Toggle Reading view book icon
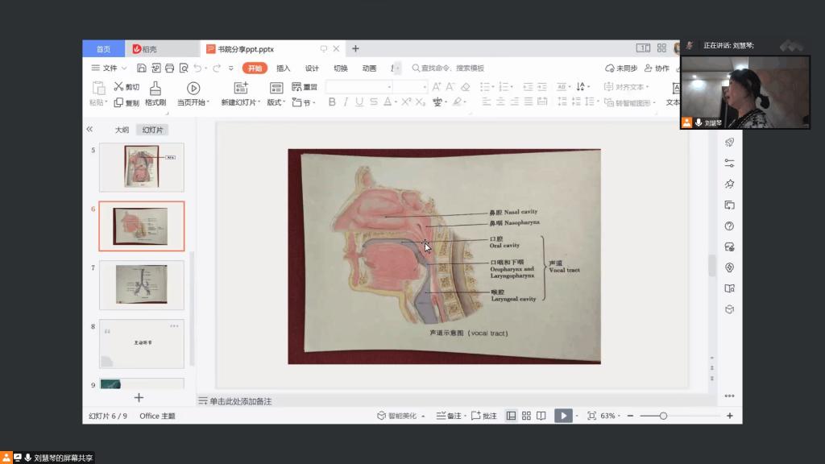This screenshot has height=464, width=825. 541,416
